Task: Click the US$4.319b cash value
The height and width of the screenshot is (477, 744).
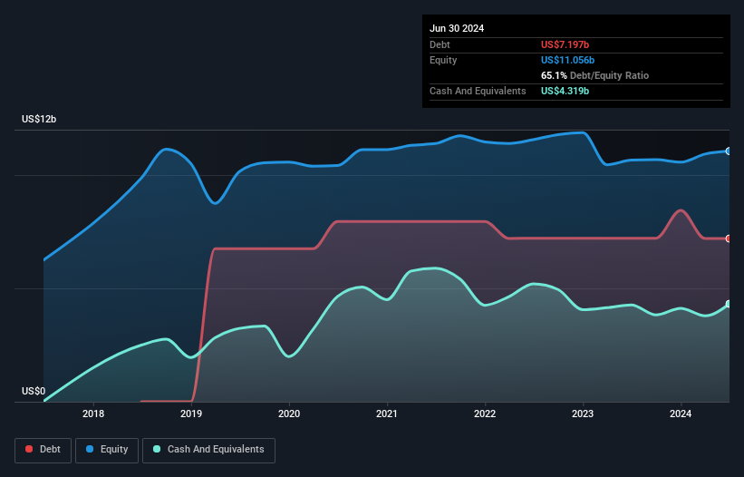Action: pyautogui.click(x=565, y=91)
